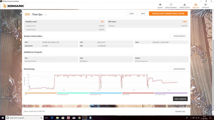Click the 3DMark logo
The width and height of the screenshot is (214, 120).
click(13, 6)
